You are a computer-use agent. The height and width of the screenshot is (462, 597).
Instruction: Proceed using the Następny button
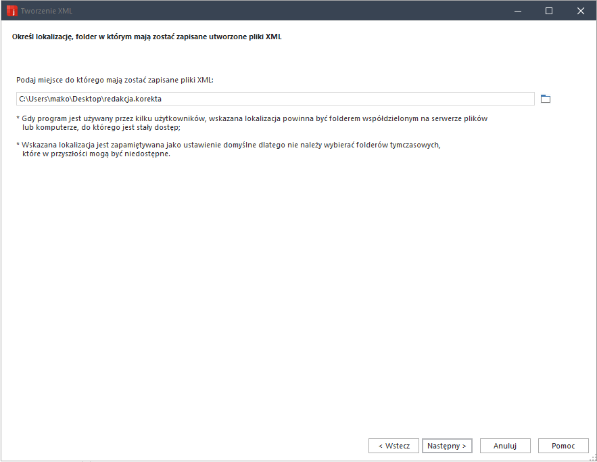coord(447,446)
